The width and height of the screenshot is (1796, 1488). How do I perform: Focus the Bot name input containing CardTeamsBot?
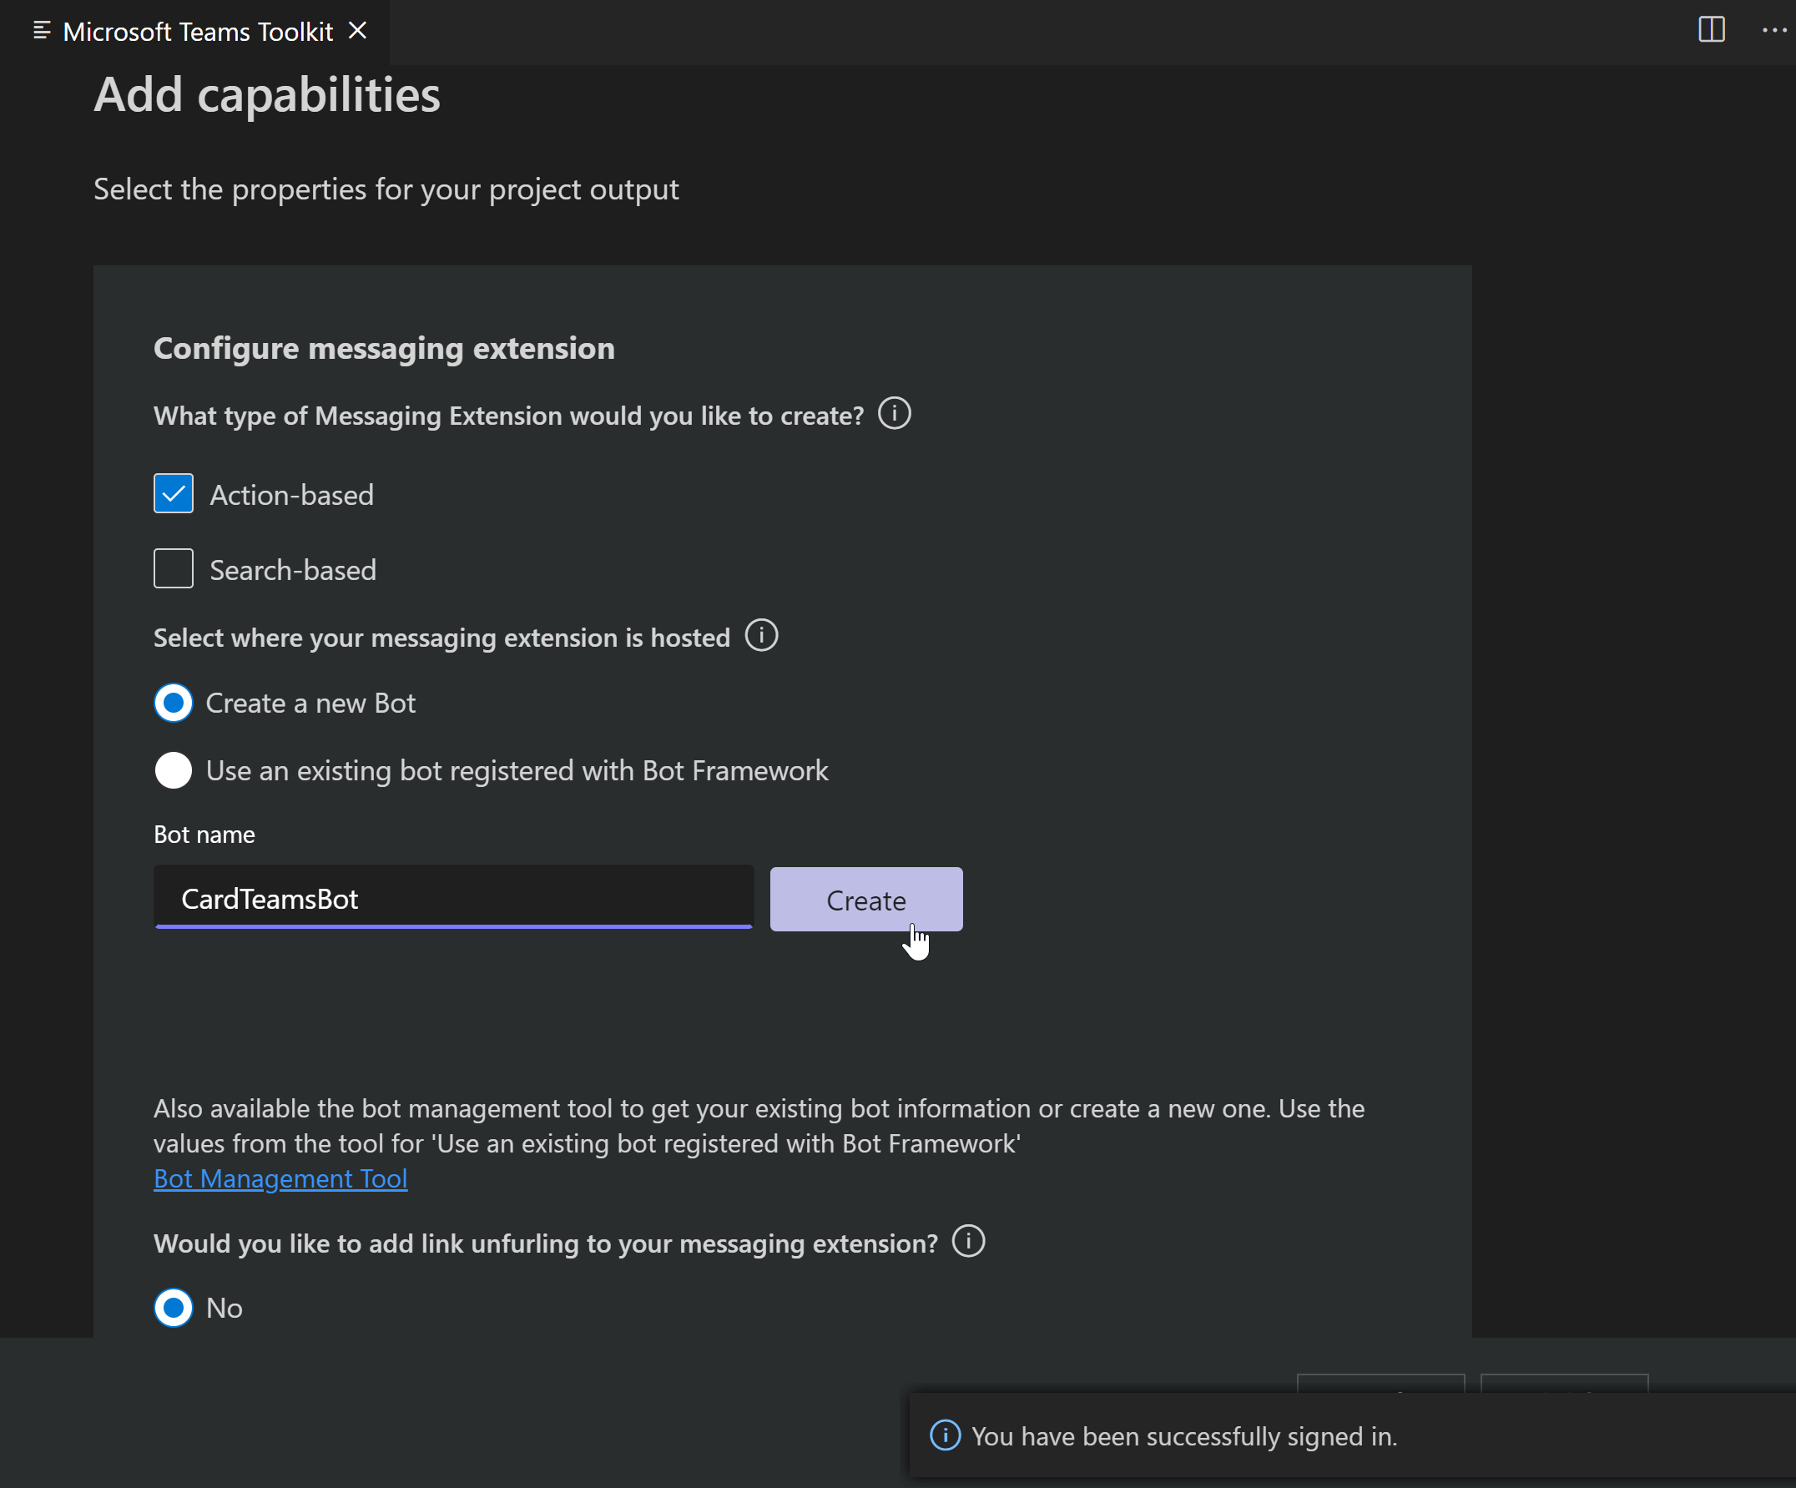click(453, 899)
